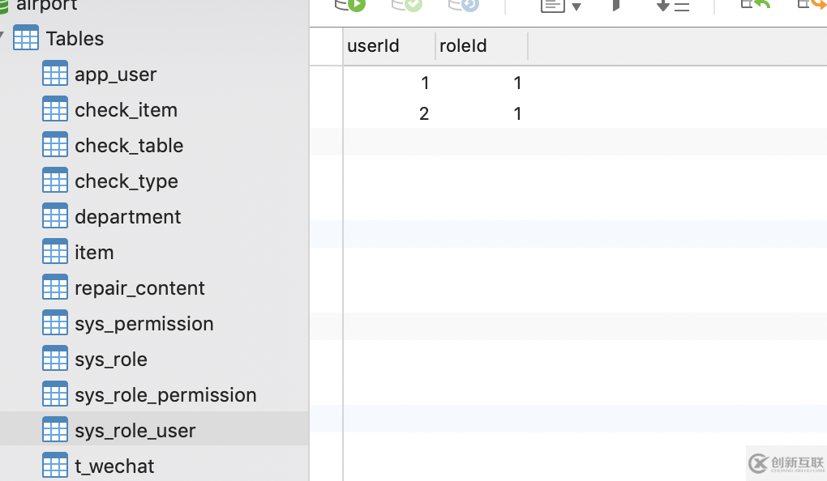Click the orange arrow toolbar icon
This screenshot has width=827, height=481.
[813, 4]
